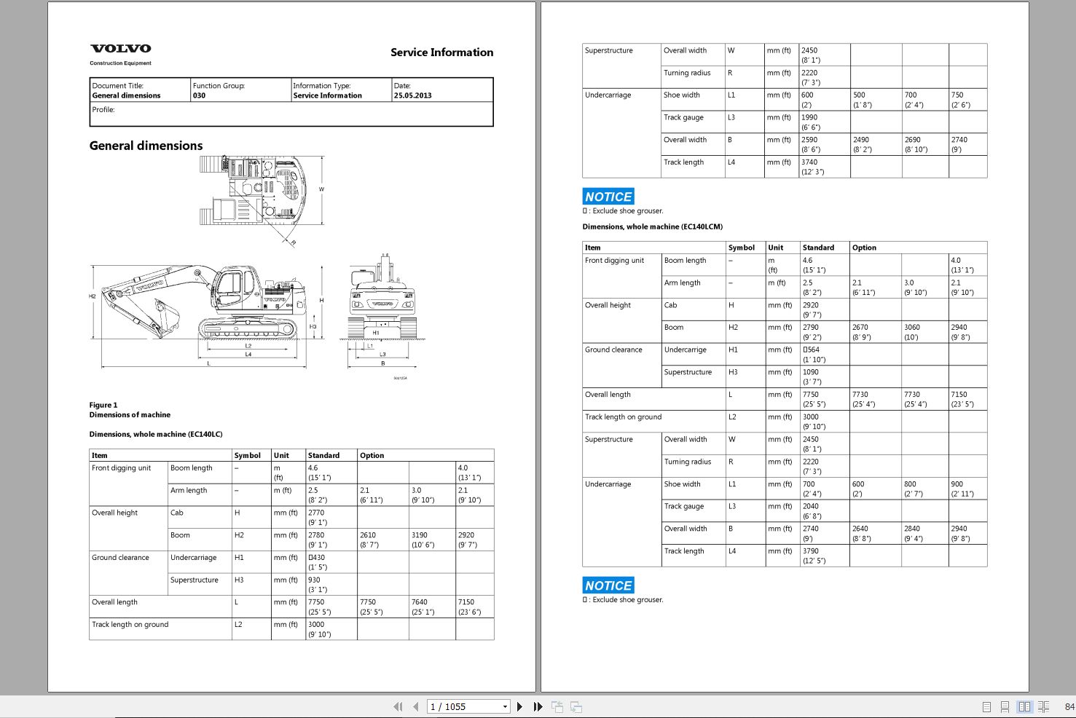Click the 'Construction Equipment' subtitle under logo
Screen dimensions: 1076x718
(x=120, y=63)
